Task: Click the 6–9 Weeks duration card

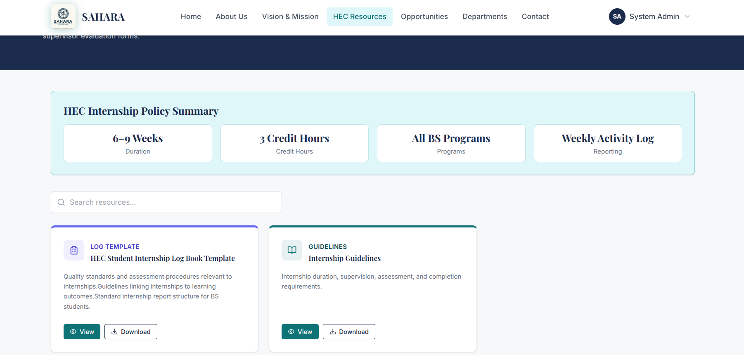Action: [138, 143]
